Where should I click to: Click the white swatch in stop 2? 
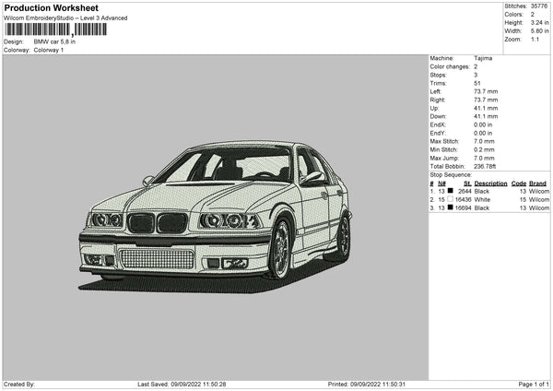pyautogui.click(x=451, y=199)
